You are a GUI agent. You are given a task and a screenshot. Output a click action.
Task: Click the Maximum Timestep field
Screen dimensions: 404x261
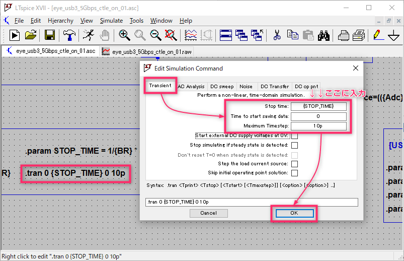(x=318, y=126)
